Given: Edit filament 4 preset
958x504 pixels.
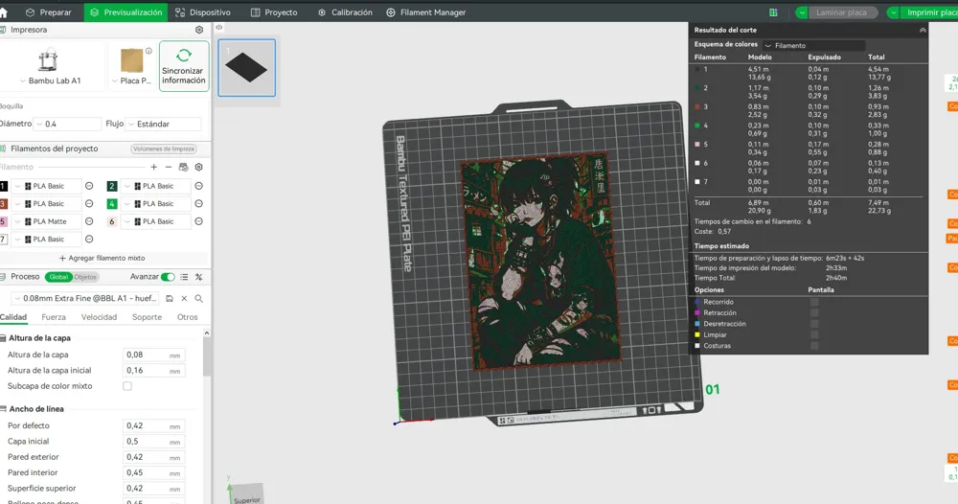Looking at the screenshot, I should click(198, 203).
